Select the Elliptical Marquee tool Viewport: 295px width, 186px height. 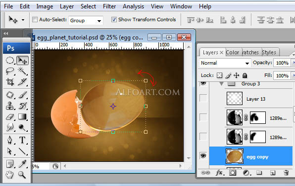(x=10, y=60)
